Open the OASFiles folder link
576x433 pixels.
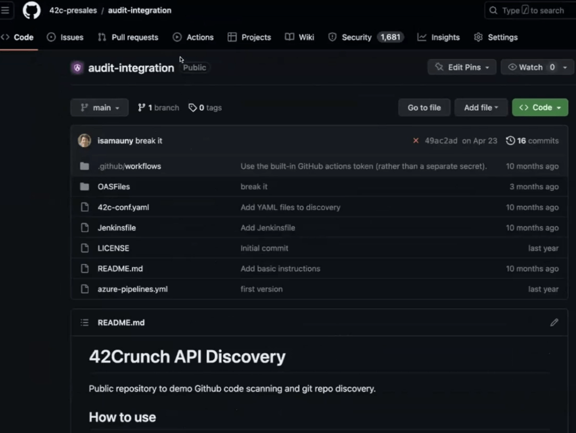[115, 186]
